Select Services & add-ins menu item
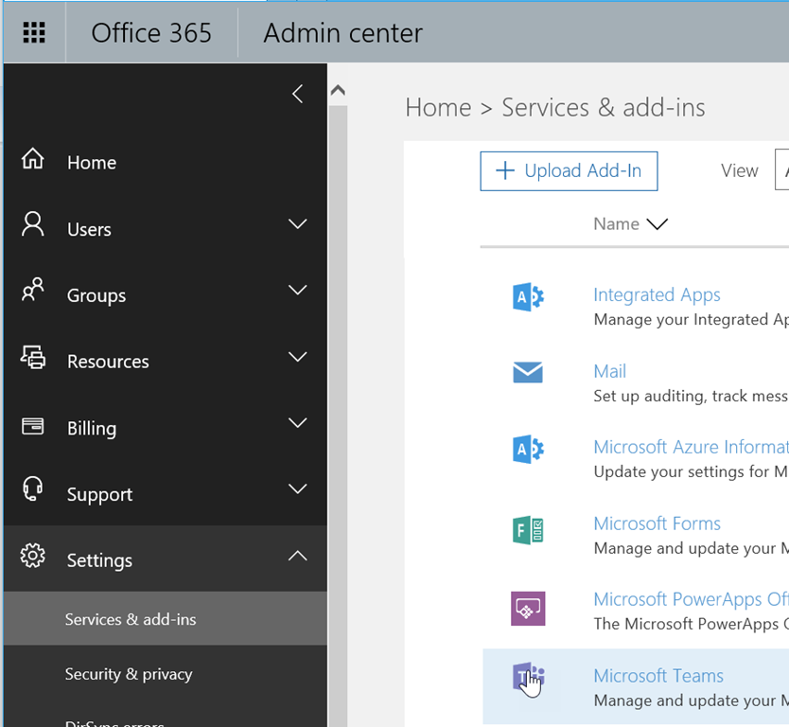This screenshot has height=727, width=789. (x=131, y=619)
